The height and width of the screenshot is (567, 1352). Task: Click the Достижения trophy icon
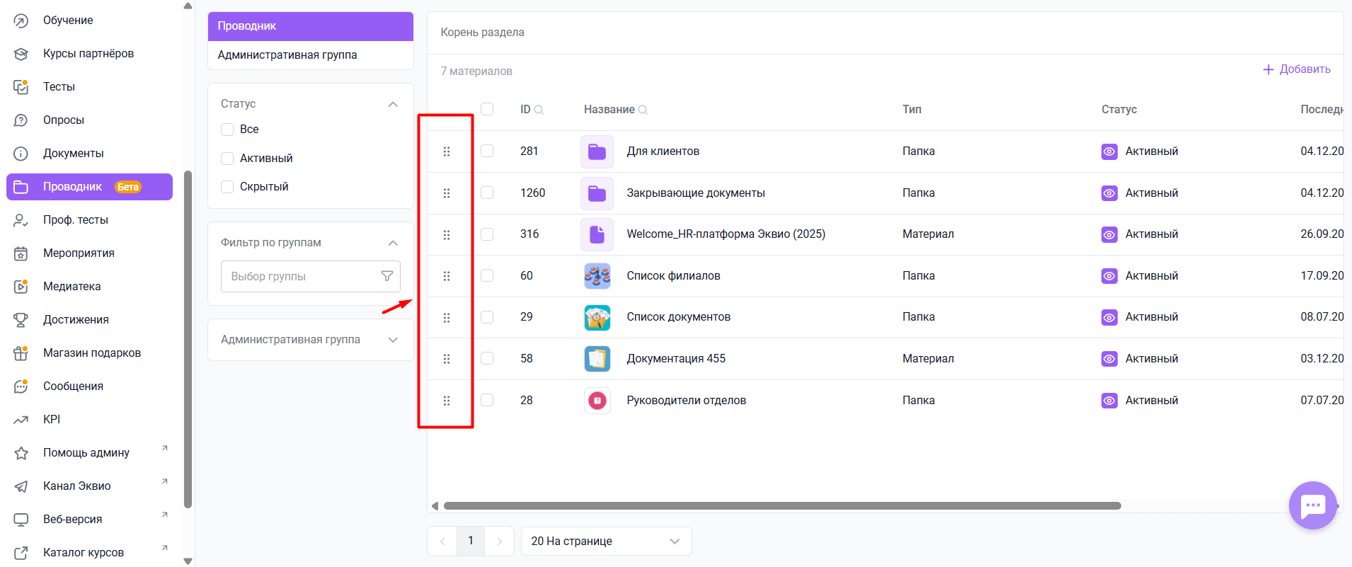coord(21,320)
